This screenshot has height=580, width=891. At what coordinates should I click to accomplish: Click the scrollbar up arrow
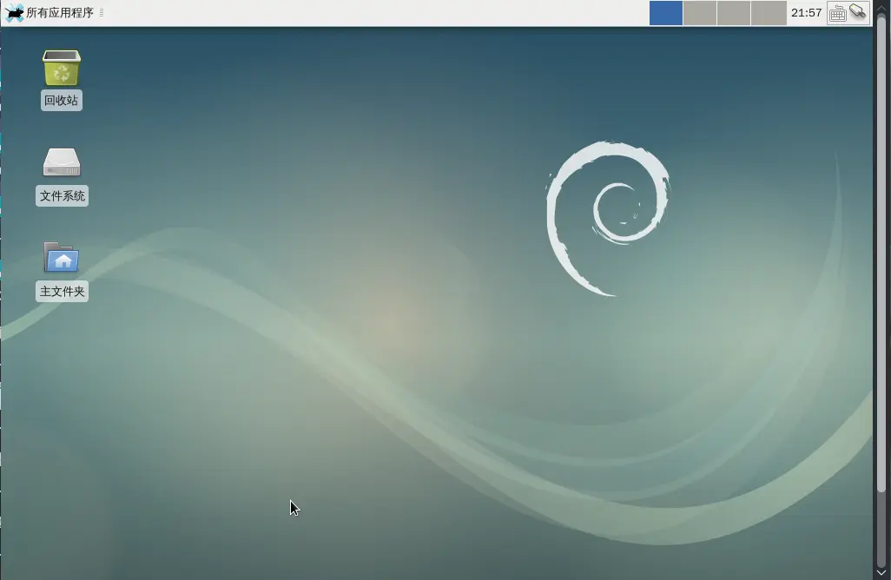881,8
